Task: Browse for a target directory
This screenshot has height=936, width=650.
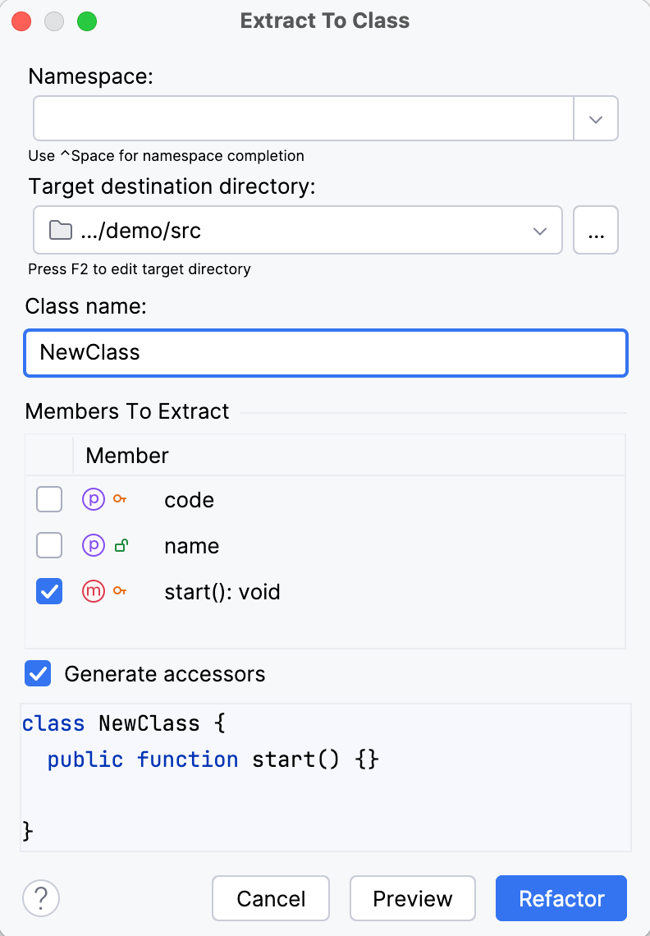Action: point(596,230)
